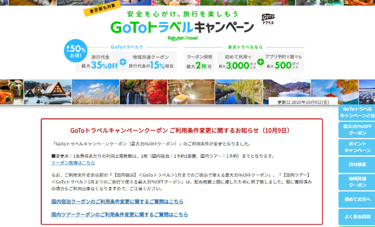Click the 楽天トラベルなら section heading
Viewport: 375px width, 227px height.
tap(245, 47)
